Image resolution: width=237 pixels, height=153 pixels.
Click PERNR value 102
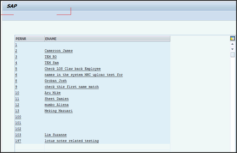18,129
